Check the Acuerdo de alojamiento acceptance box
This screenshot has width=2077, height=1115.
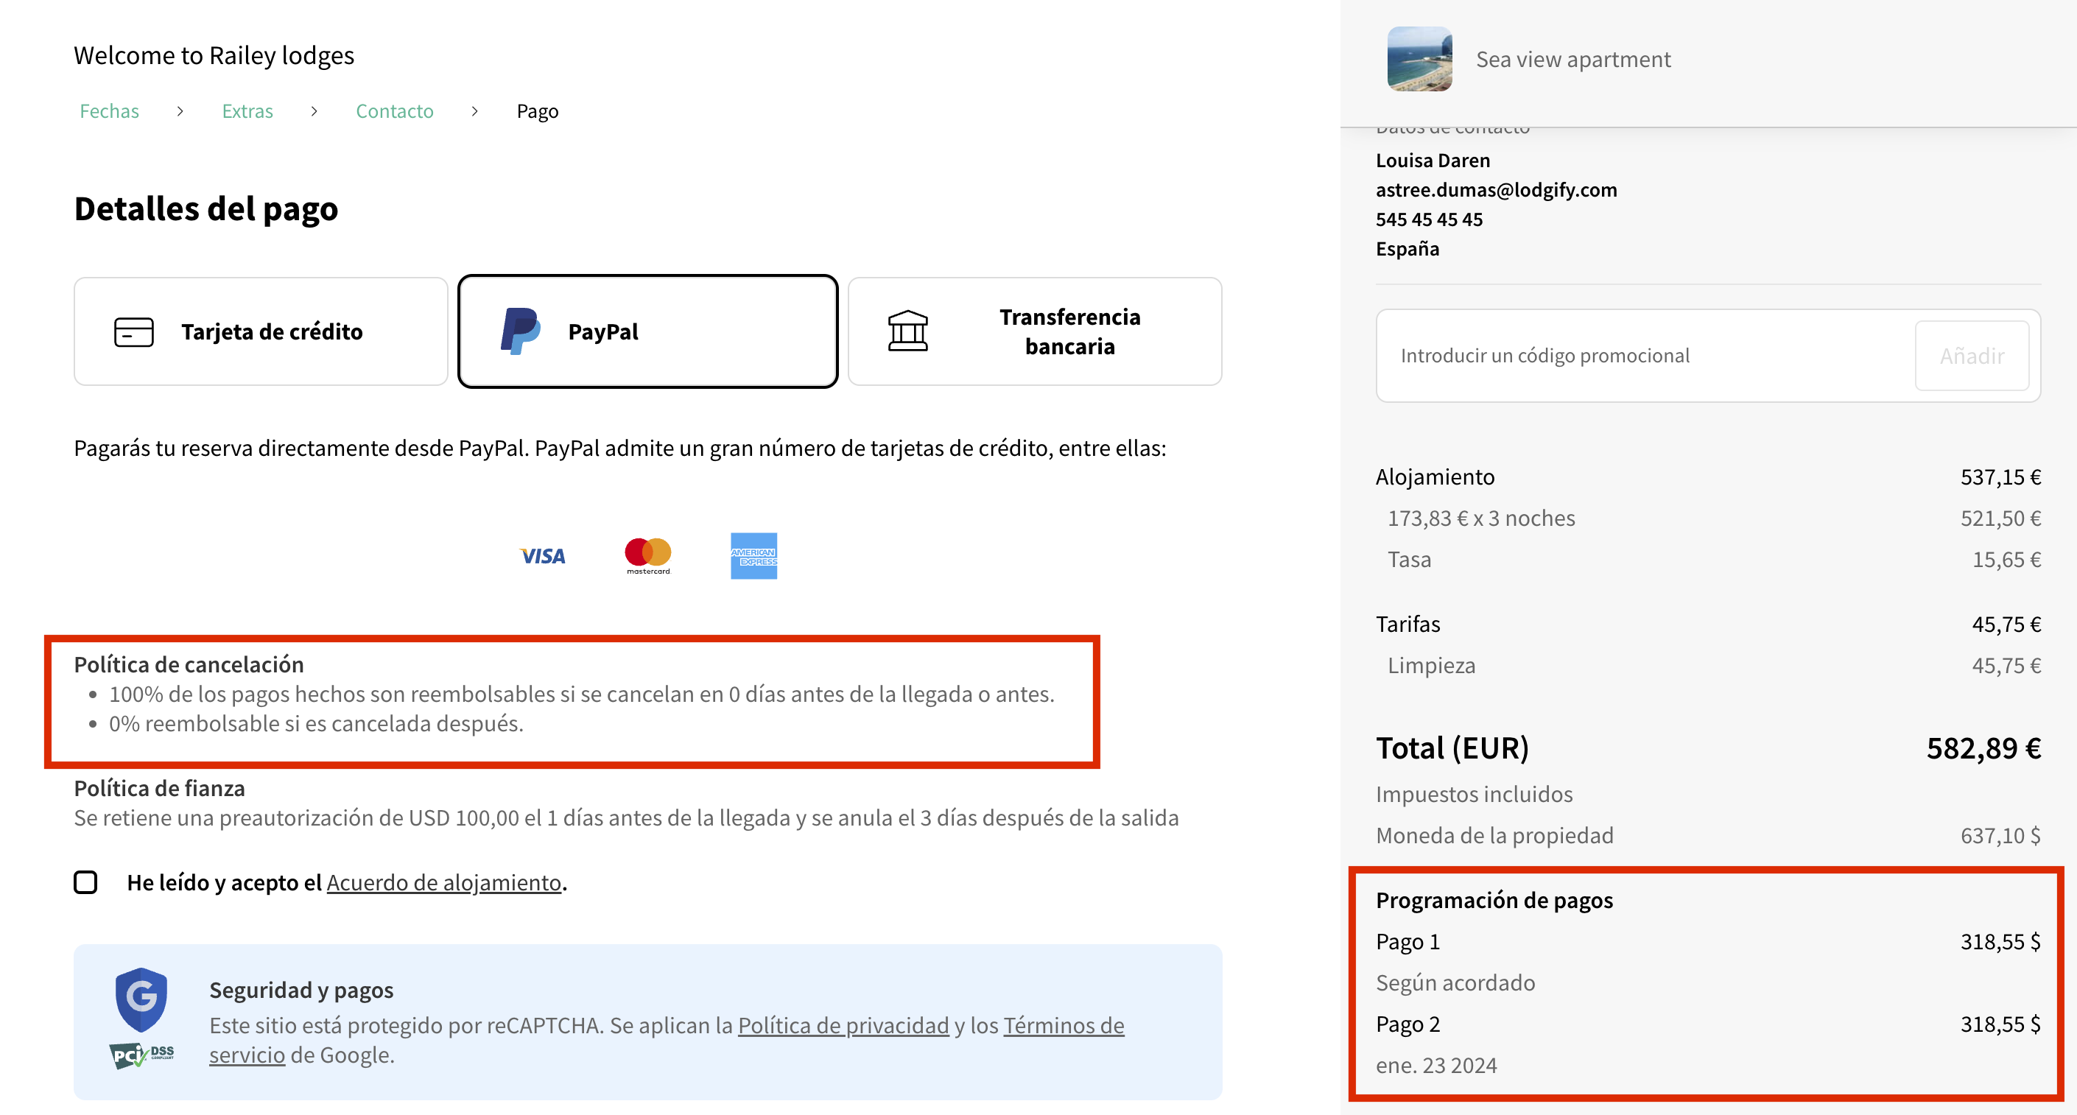coord(85,884)
